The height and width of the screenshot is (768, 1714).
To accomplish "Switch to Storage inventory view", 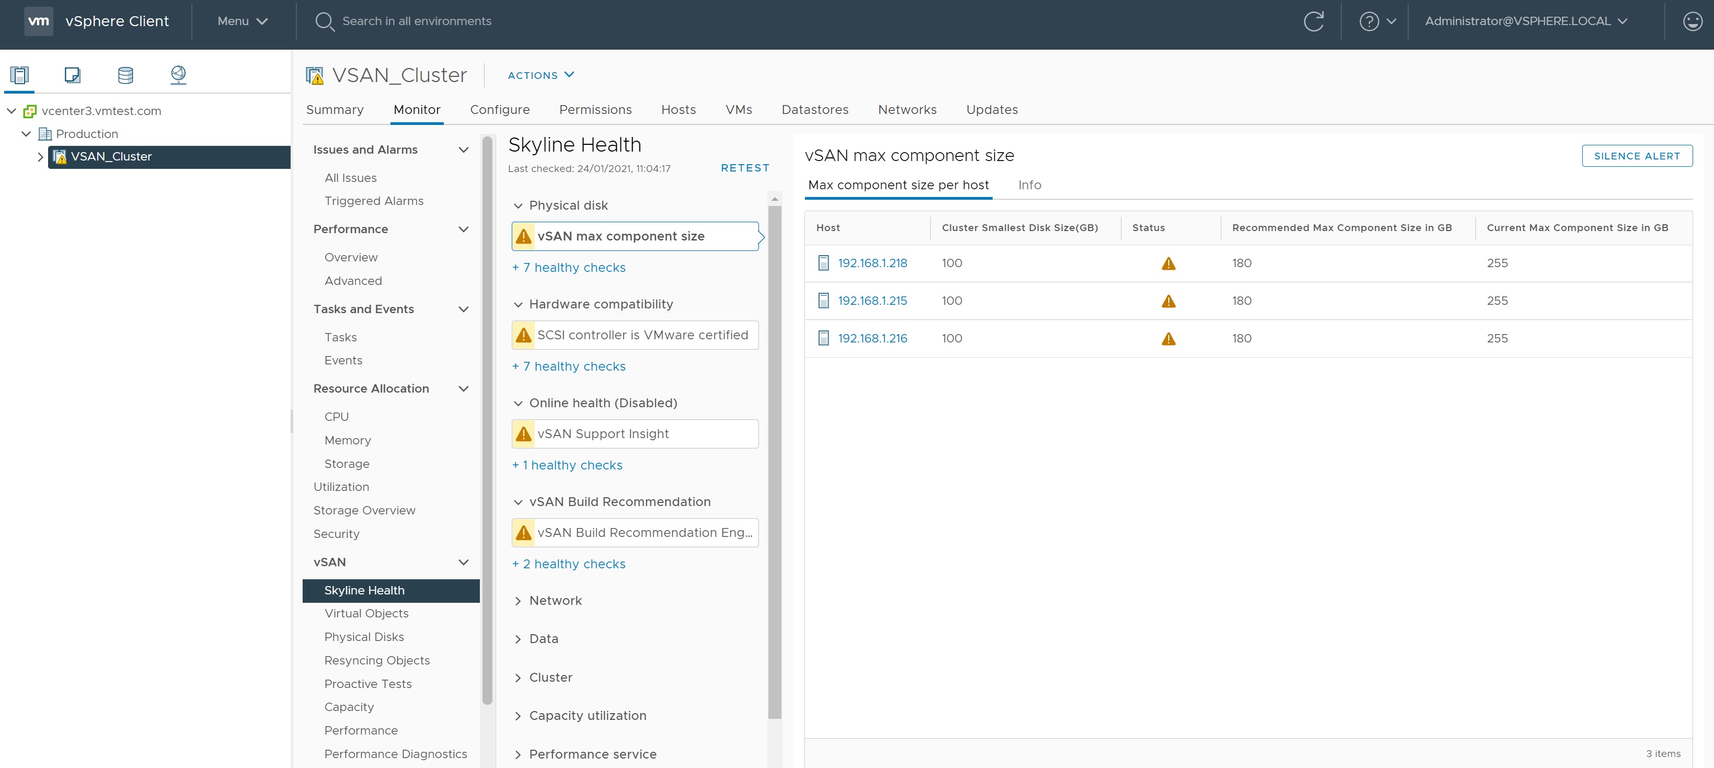I will [125, 75].
